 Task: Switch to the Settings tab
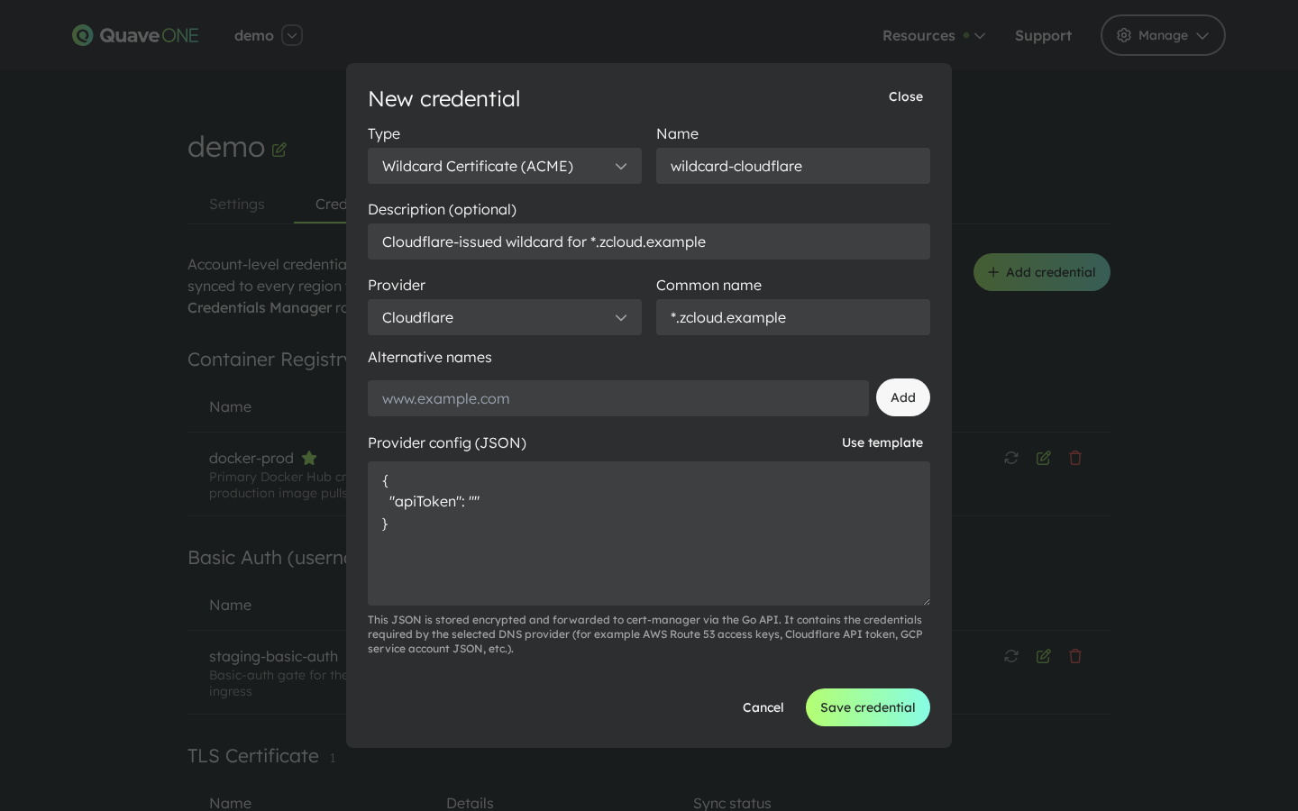[x=236, y=204]
